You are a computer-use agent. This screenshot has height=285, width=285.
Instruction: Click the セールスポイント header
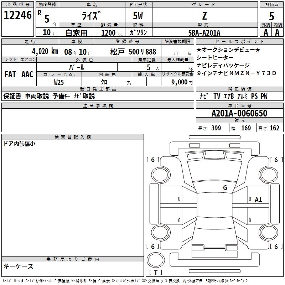point(239,41)
